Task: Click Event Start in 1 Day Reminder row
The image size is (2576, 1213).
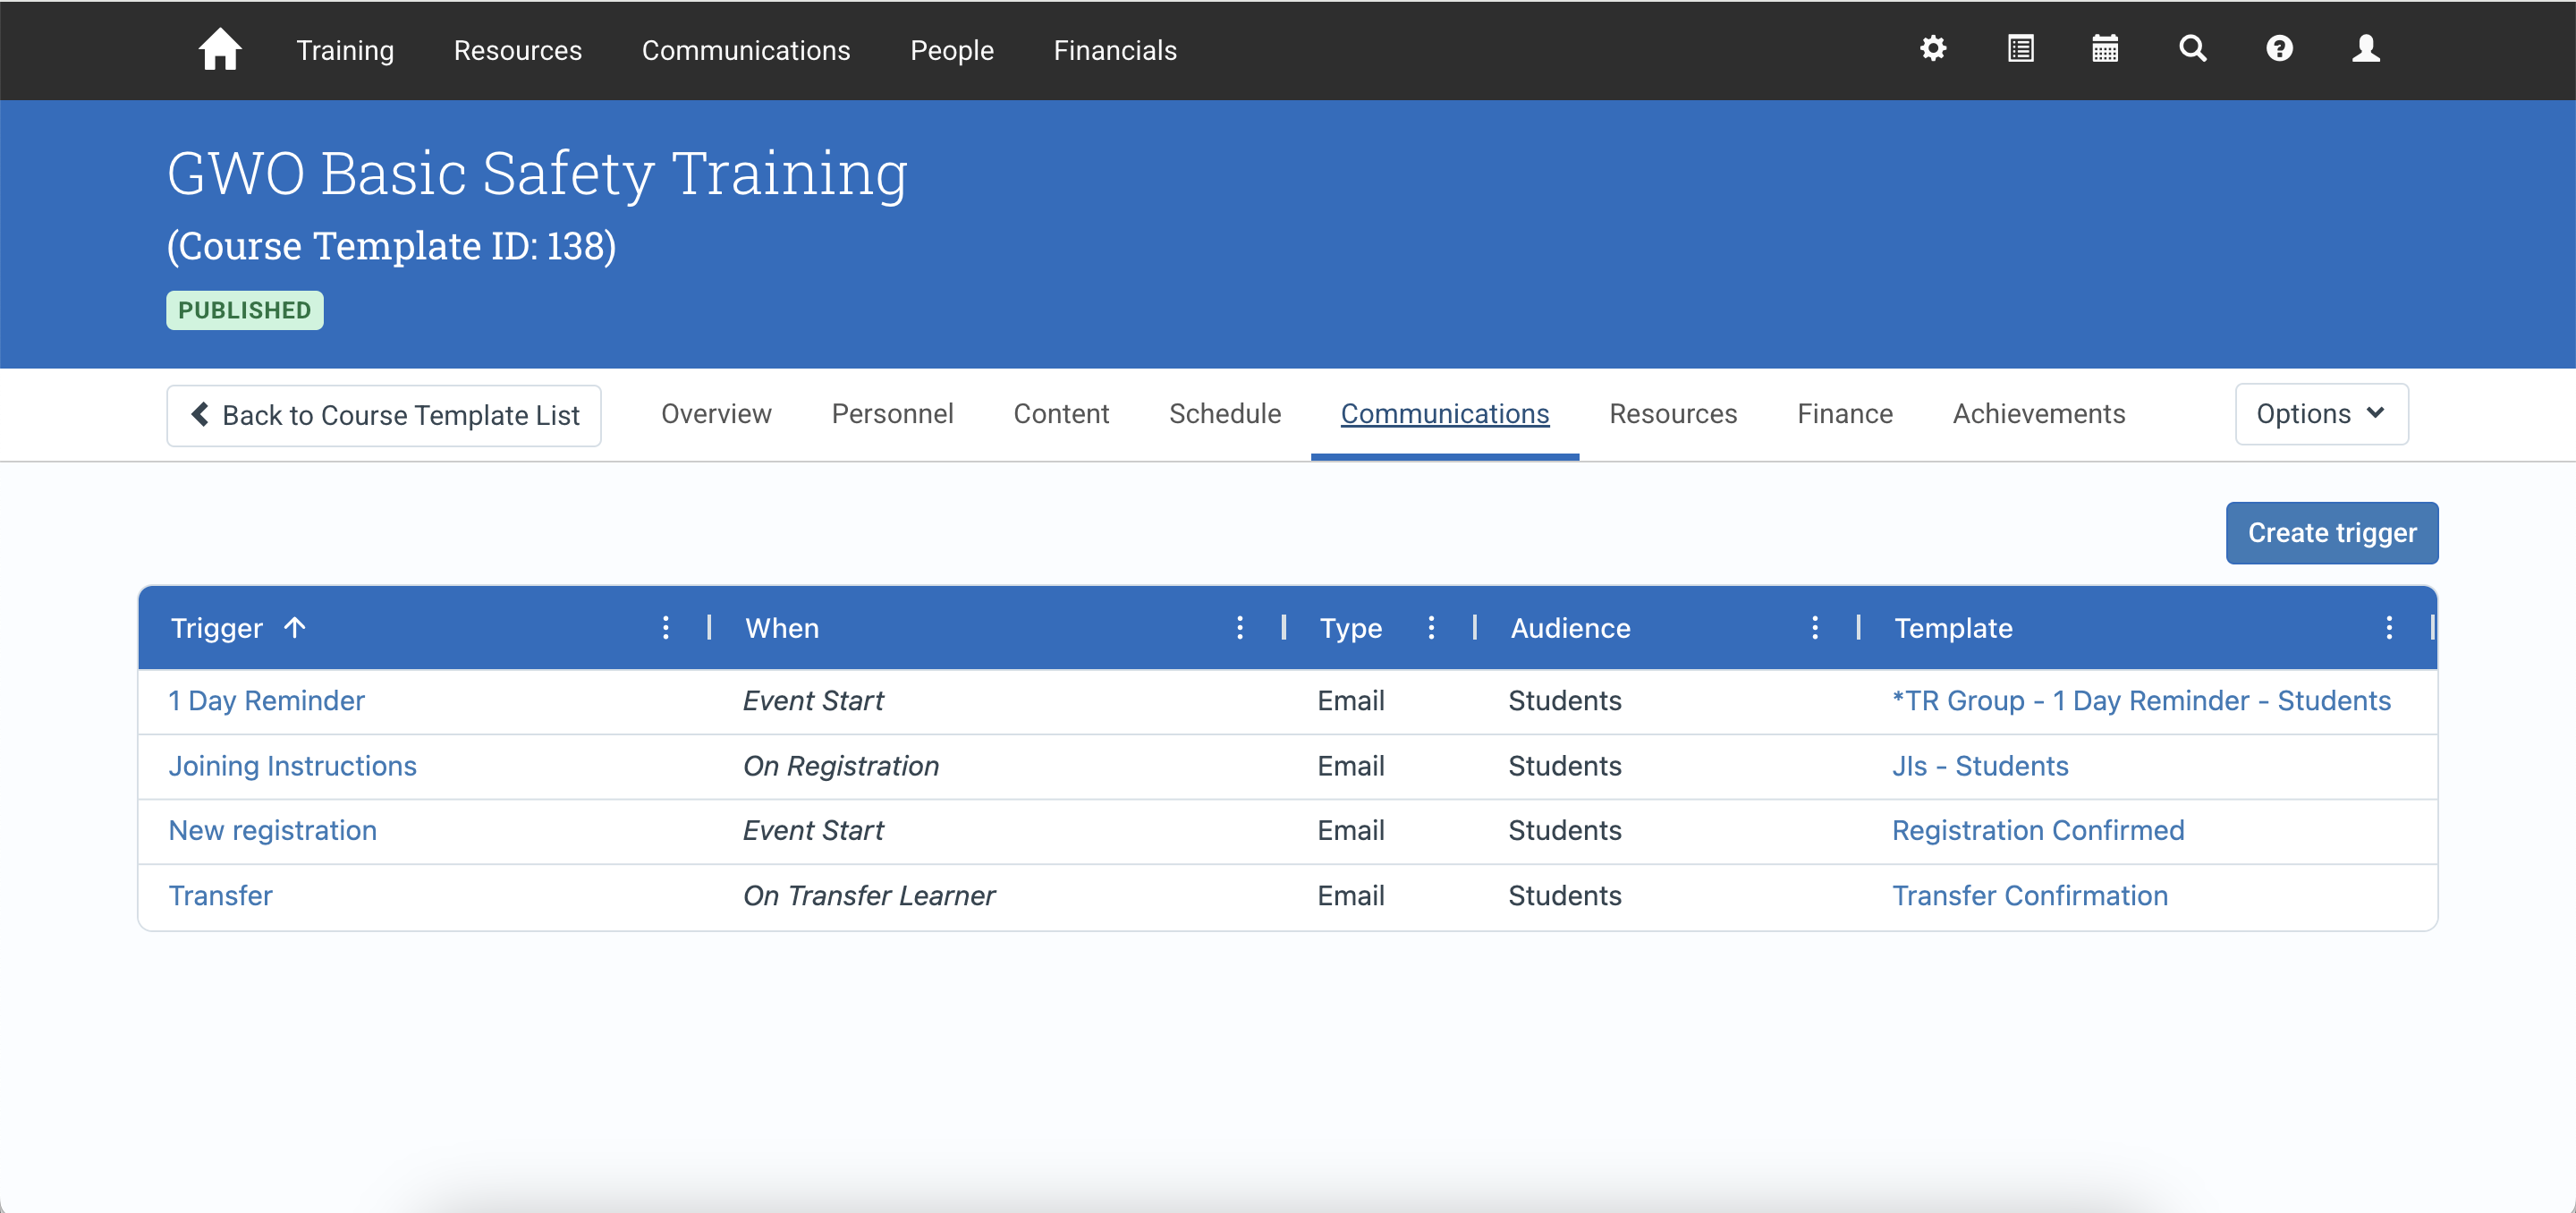Action: [812, 701]
